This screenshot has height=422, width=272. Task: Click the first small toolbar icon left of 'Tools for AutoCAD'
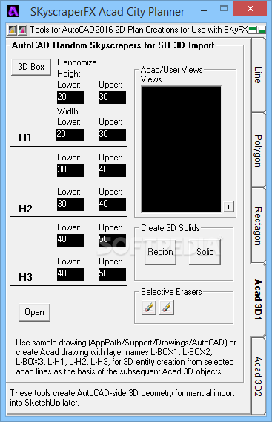pyautogui.click(x=12, y=30)
